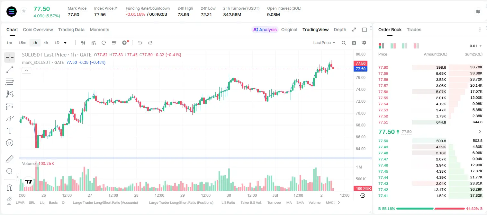Image resolution: width=487 pixels, height=215 pixels.
Task: Select the crosshair cursor tool
Action: point(10,58)
